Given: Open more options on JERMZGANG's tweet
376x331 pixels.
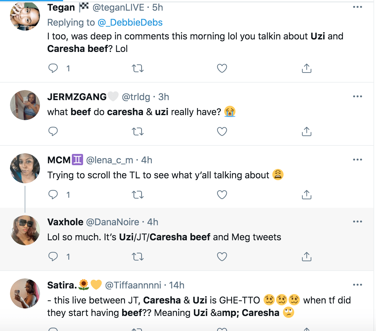Looking at the screenshot, I should [358, 96].
